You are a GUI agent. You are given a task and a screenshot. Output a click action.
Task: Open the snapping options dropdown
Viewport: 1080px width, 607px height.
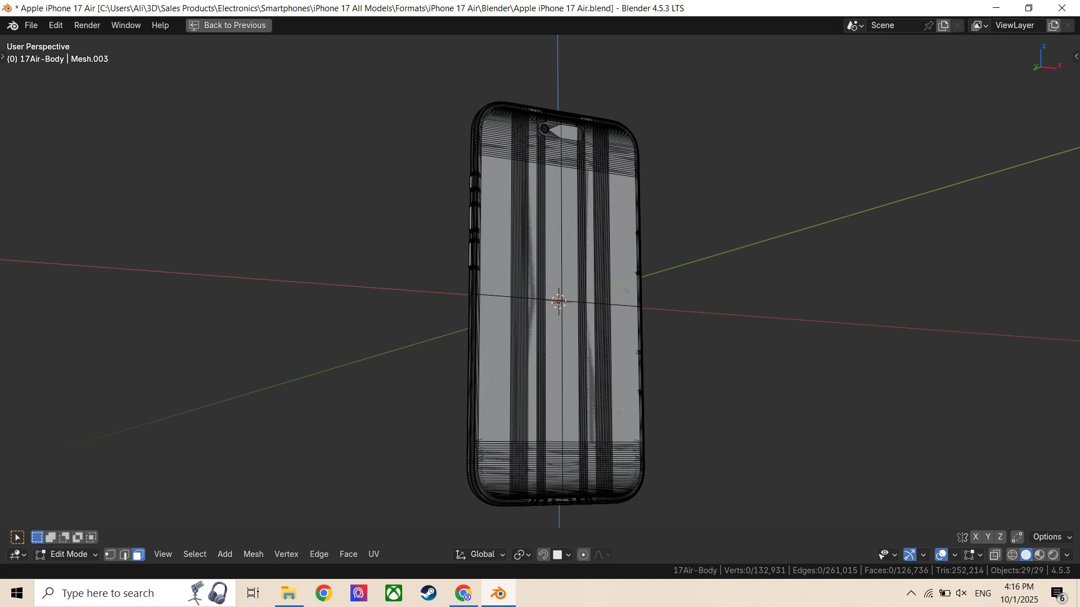[562, 555]
